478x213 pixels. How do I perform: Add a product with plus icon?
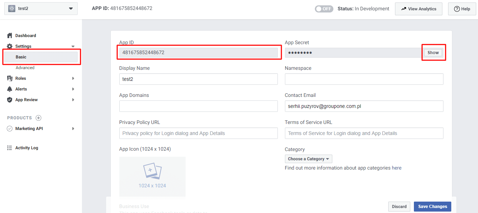click(x=38, y=118)
